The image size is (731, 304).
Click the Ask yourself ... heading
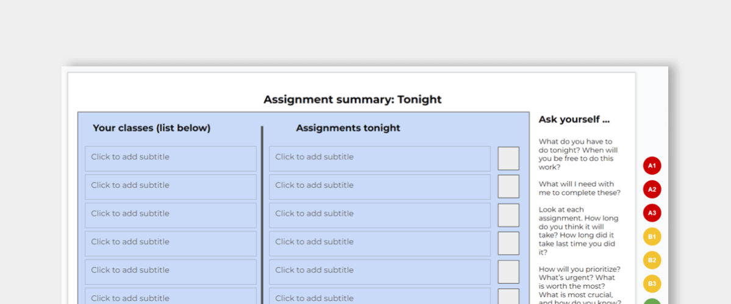(x=574, y=119)
